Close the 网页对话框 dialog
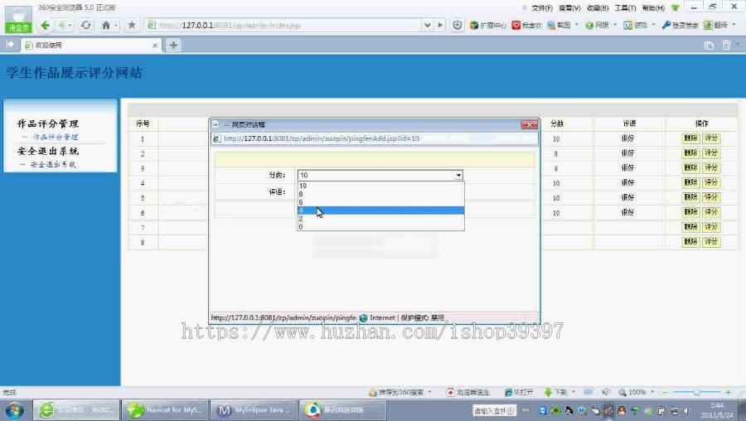This screenshot has height=421, width=746. point(529,124)
